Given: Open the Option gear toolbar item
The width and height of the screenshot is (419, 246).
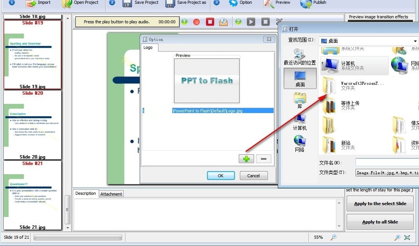Looking at the screenshot, I should pyautogui.click(x=241, y=3).
